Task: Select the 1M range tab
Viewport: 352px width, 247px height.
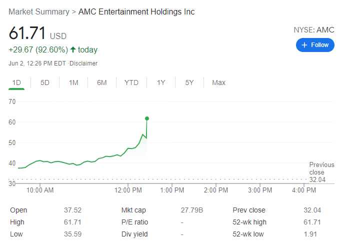Action: pyautogui.click(x=73, y=82)
